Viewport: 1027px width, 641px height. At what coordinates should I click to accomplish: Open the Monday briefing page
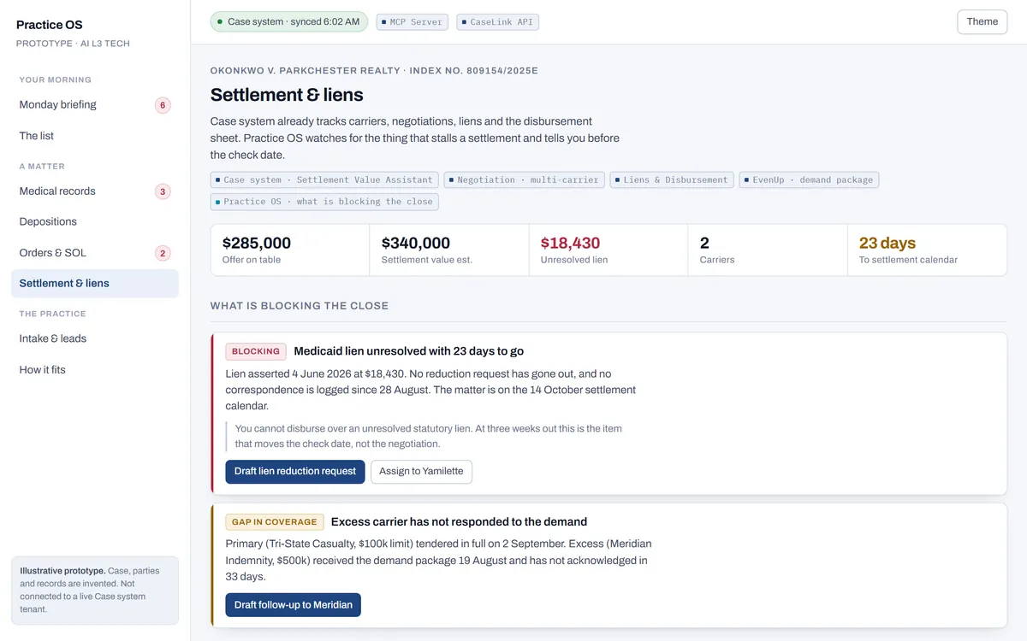point(95,105)
